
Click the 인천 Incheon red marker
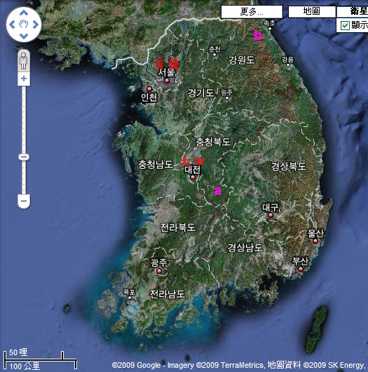[149, 89]
